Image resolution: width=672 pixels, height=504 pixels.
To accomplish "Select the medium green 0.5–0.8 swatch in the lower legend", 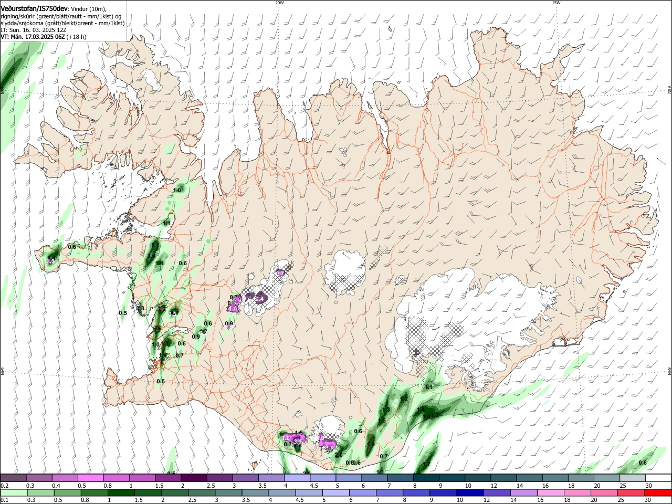I will pyautogui.click(x=67, y=492).
